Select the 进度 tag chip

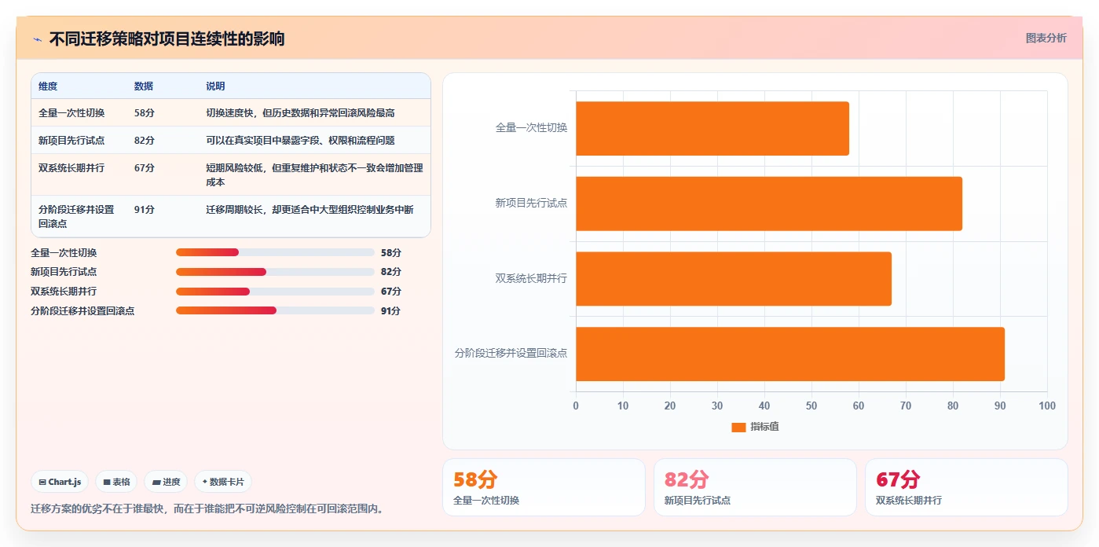(166, 482)
